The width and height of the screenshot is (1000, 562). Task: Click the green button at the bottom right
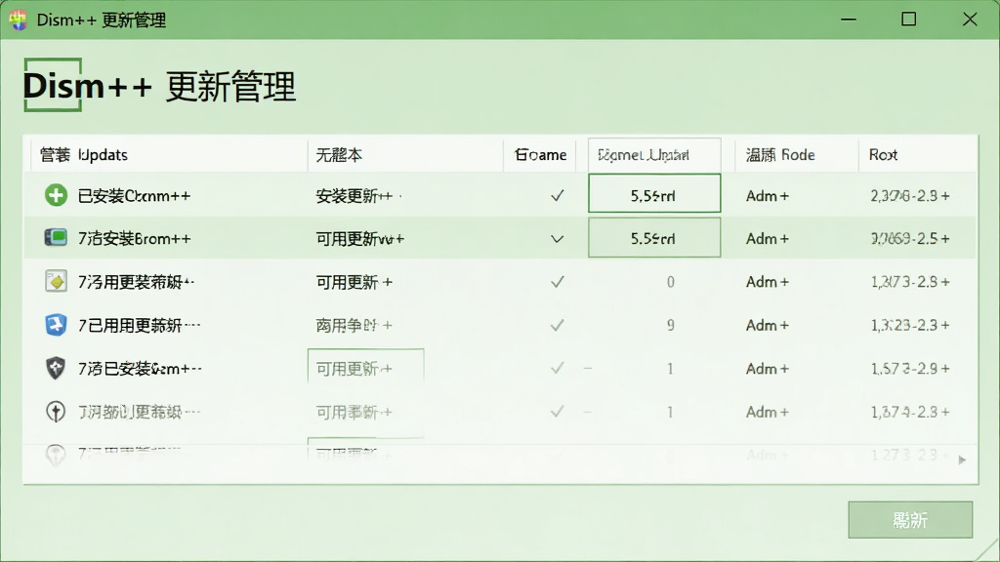(x=910, y=519)
